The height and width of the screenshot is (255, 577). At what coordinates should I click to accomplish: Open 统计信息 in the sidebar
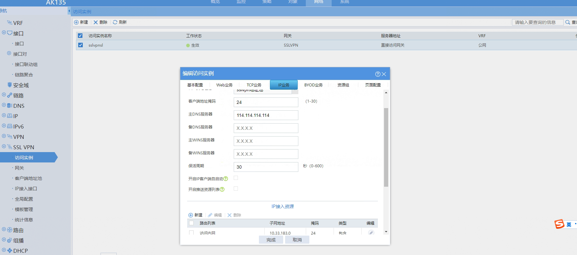(x=24, y=220)
